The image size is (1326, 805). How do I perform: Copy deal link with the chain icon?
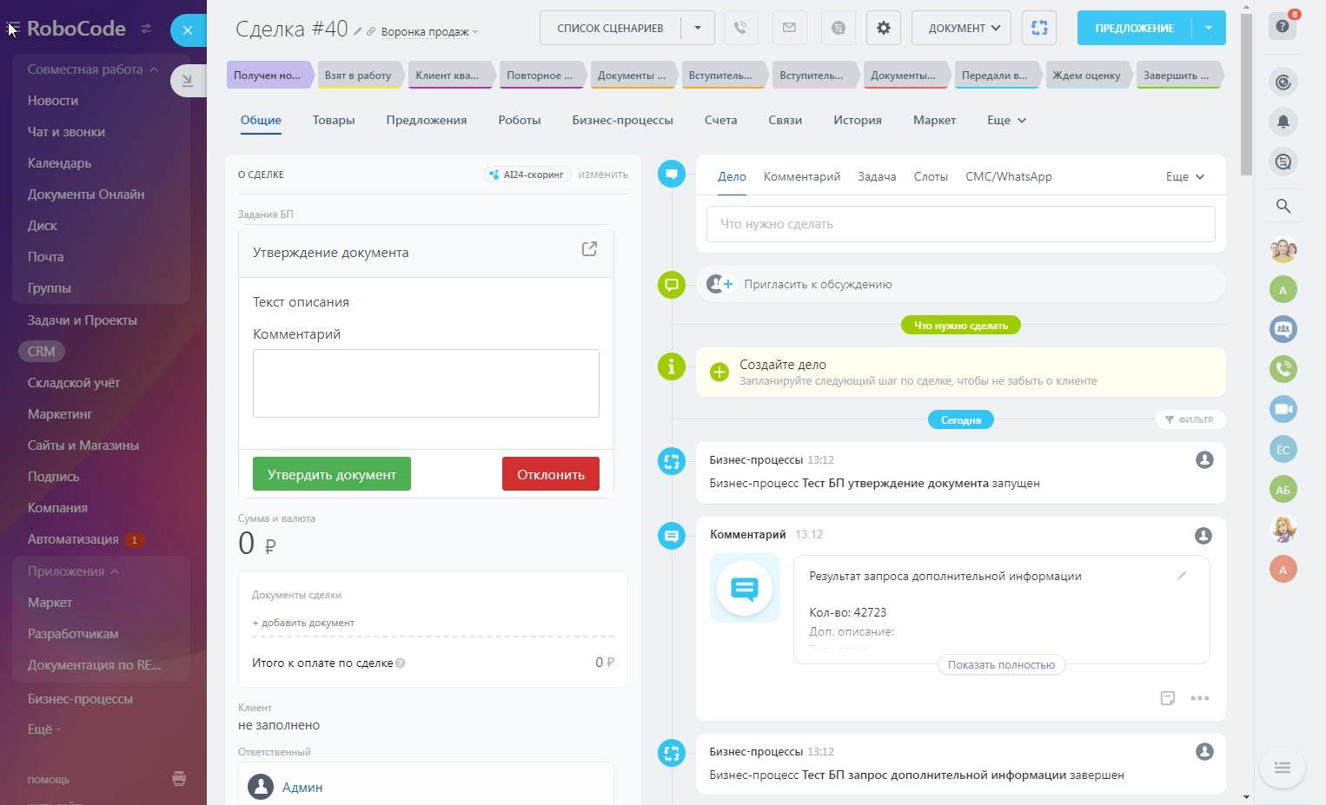[x=371, y=31]
